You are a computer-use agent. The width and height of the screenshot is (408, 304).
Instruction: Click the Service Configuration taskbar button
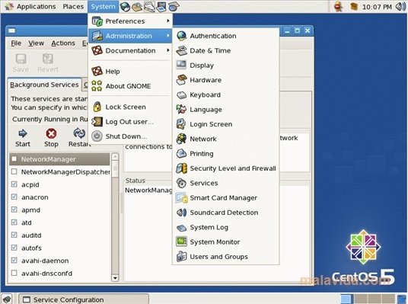point(84,299)
